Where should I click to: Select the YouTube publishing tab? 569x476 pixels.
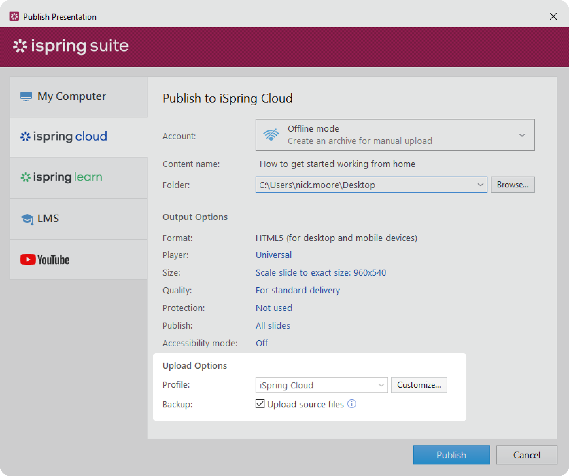point(79,259)
